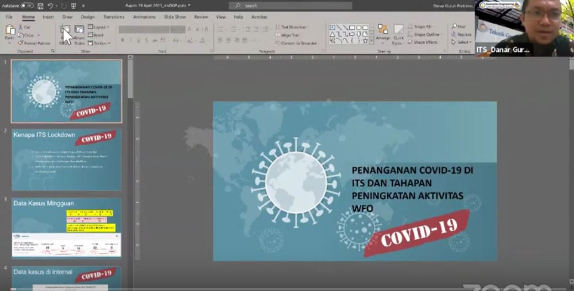Click the Quick Styles icon
This screenshot has height=291, width=574.
tap(398, 33)
